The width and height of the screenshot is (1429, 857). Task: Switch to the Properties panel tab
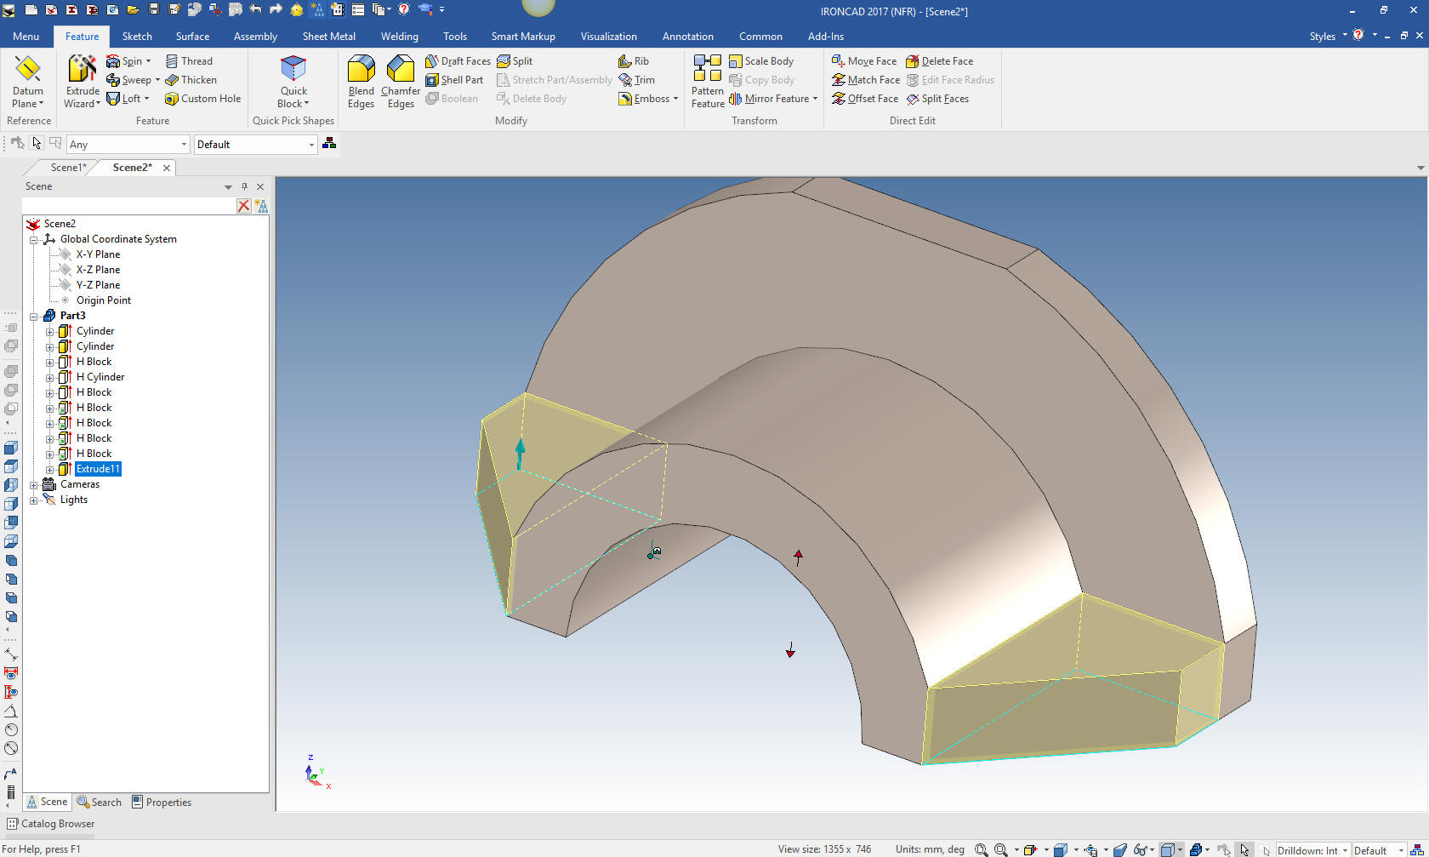[x=162, y=802]
